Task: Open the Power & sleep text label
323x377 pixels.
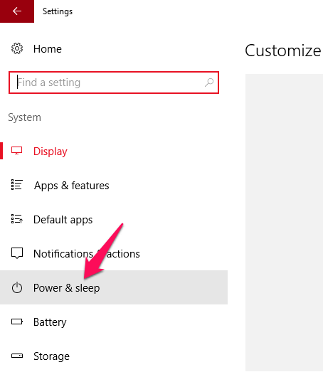Action: pos(67,288)
